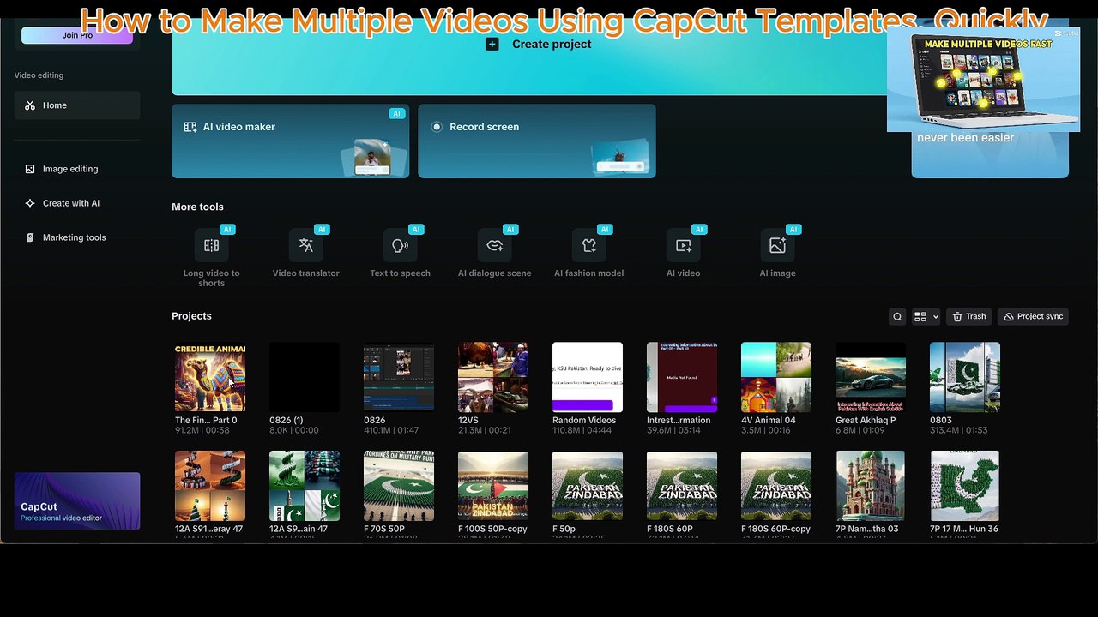Open the 410.1M 0826 project thumbnail
Viewport: 1098px width, 617px height.
(x=399, y=377)
